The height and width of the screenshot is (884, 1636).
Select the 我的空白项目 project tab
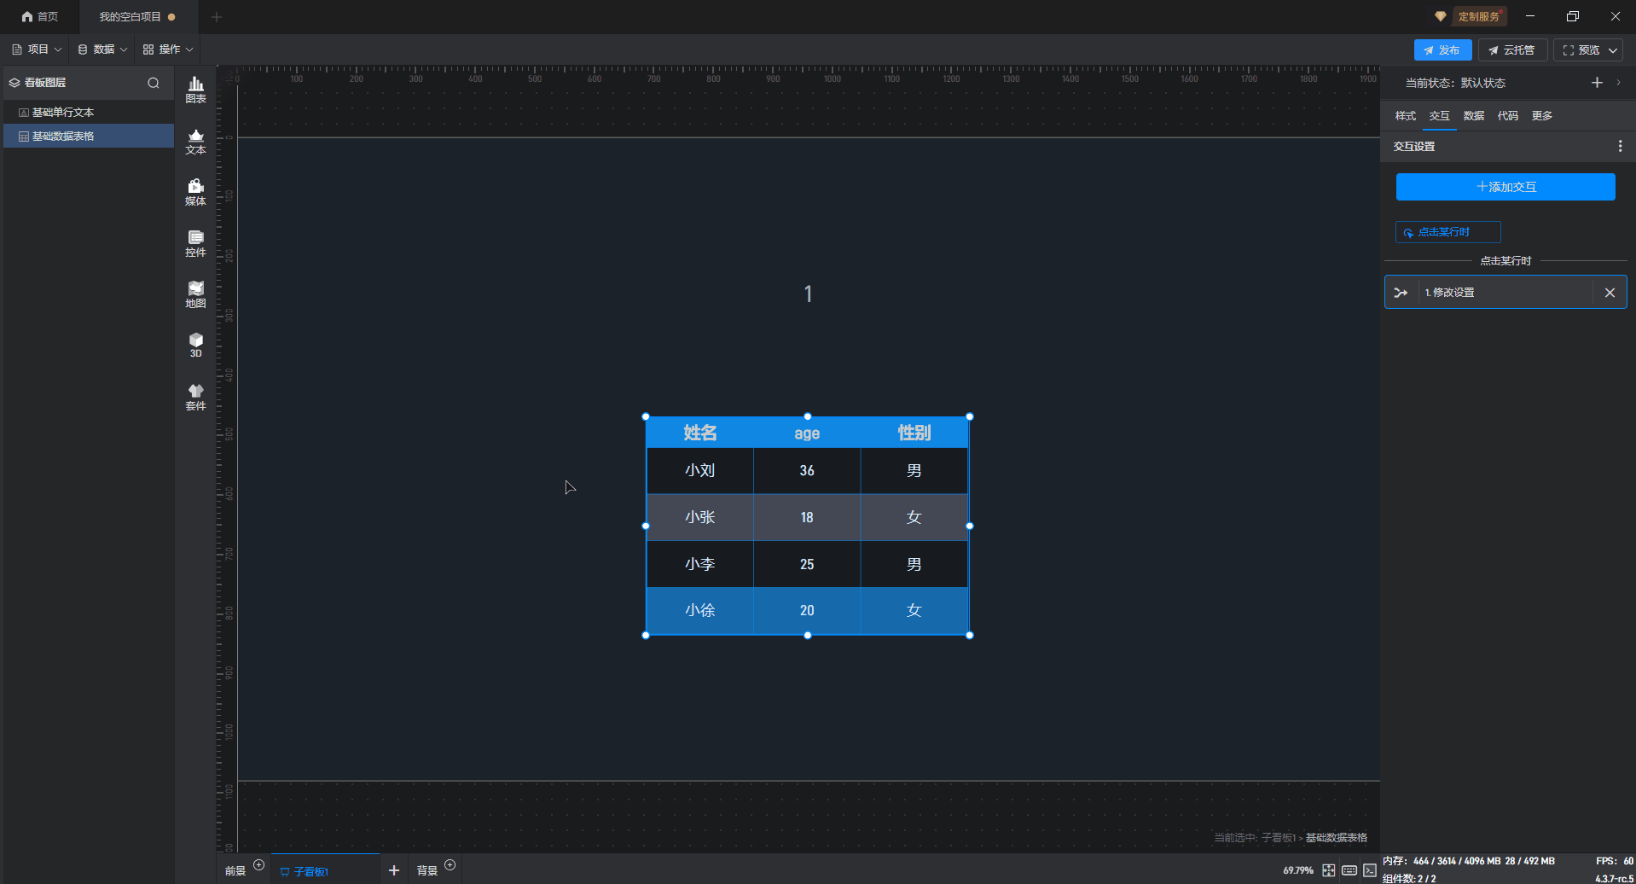(x=137, y=17)
